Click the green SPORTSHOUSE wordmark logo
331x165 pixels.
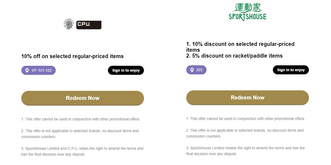(x=247, y=17)
